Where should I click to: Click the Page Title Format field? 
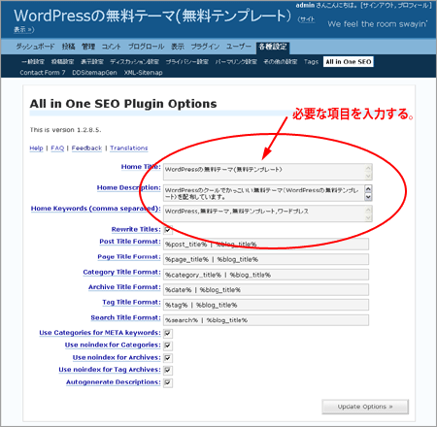pos(266,259)
